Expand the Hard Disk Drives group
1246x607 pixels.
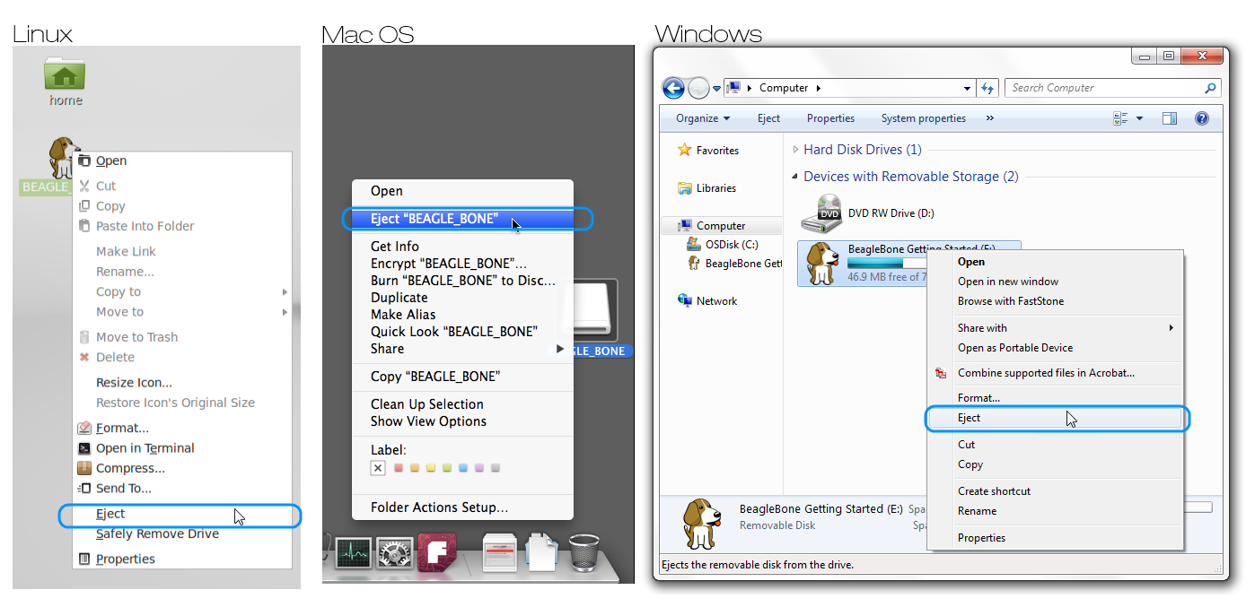coord(795,150)
